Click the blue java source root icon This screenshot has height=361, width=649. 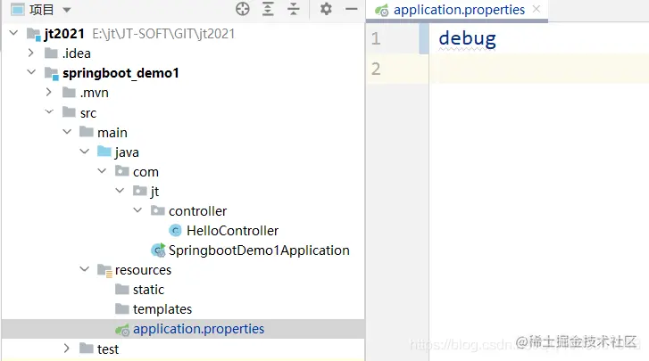click(x=104, y=152)
